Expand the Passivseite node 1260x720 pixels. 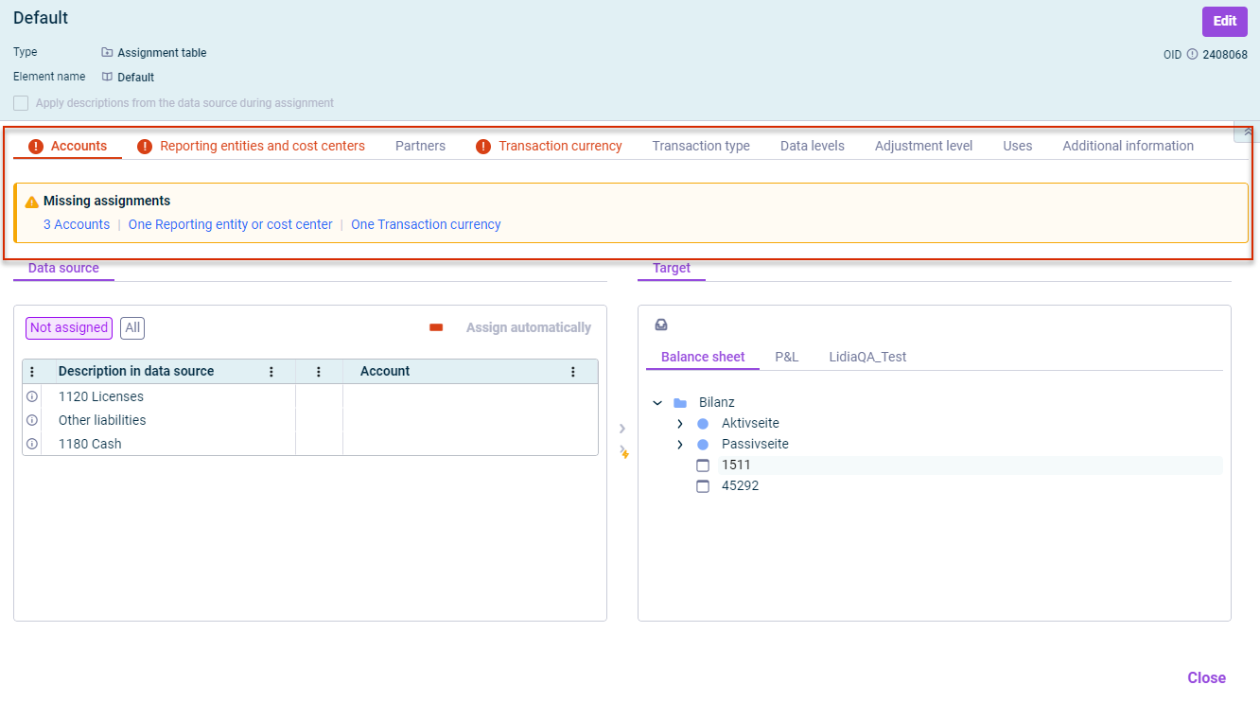pyautogui.click(x=680, y=444)
